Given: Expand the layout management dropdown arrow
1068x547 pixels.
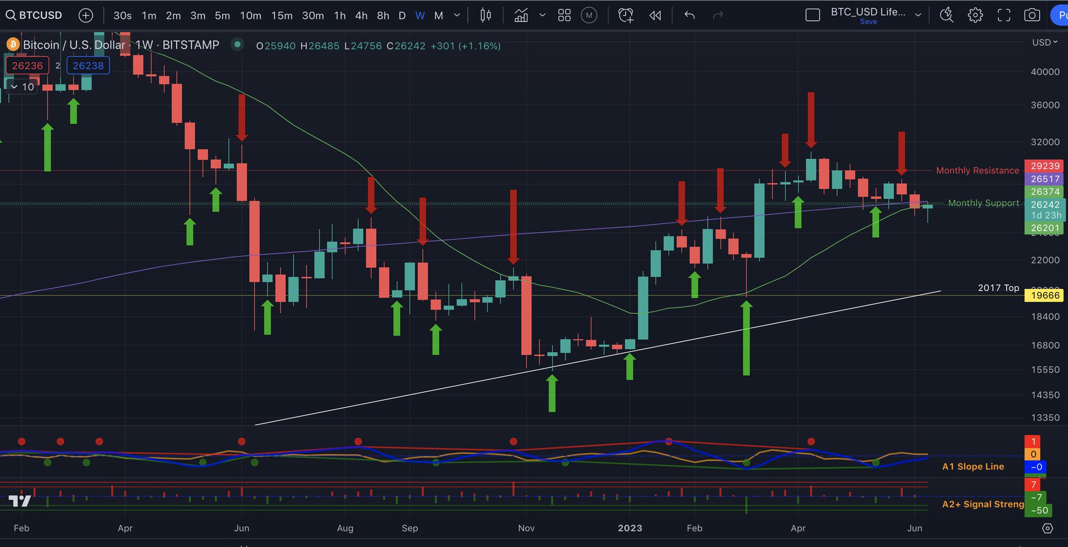Looking at the screenshot, I should click(918, 16).
